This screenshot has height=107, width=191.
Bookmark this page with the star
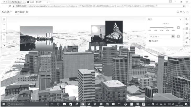184,6
